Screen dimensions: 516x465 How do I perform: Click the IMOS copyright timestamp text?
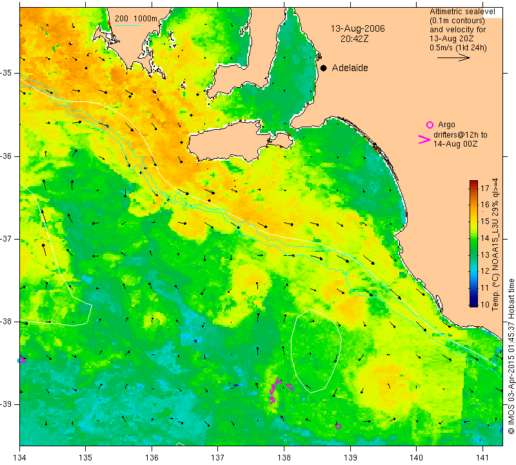(x=511, y=356)
